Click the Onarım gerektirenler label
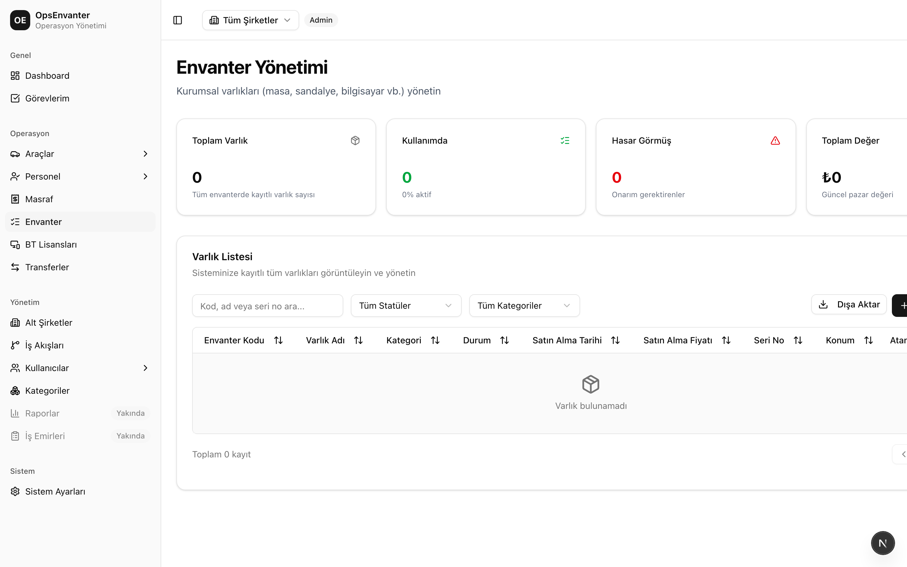 [x=648, y=195]
